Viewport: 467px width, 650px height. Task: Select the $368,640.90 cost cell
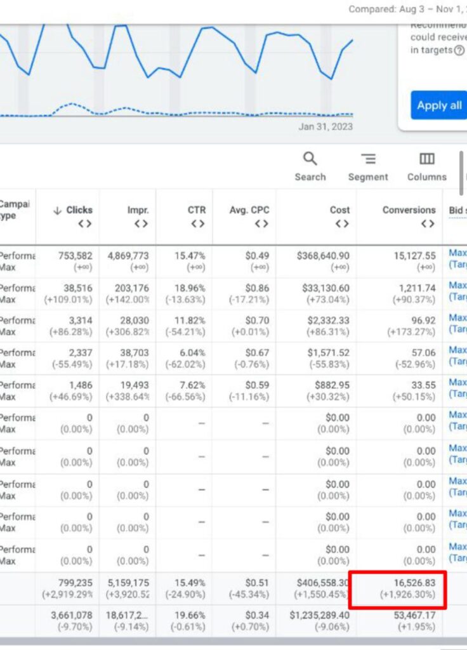point(316,262)
